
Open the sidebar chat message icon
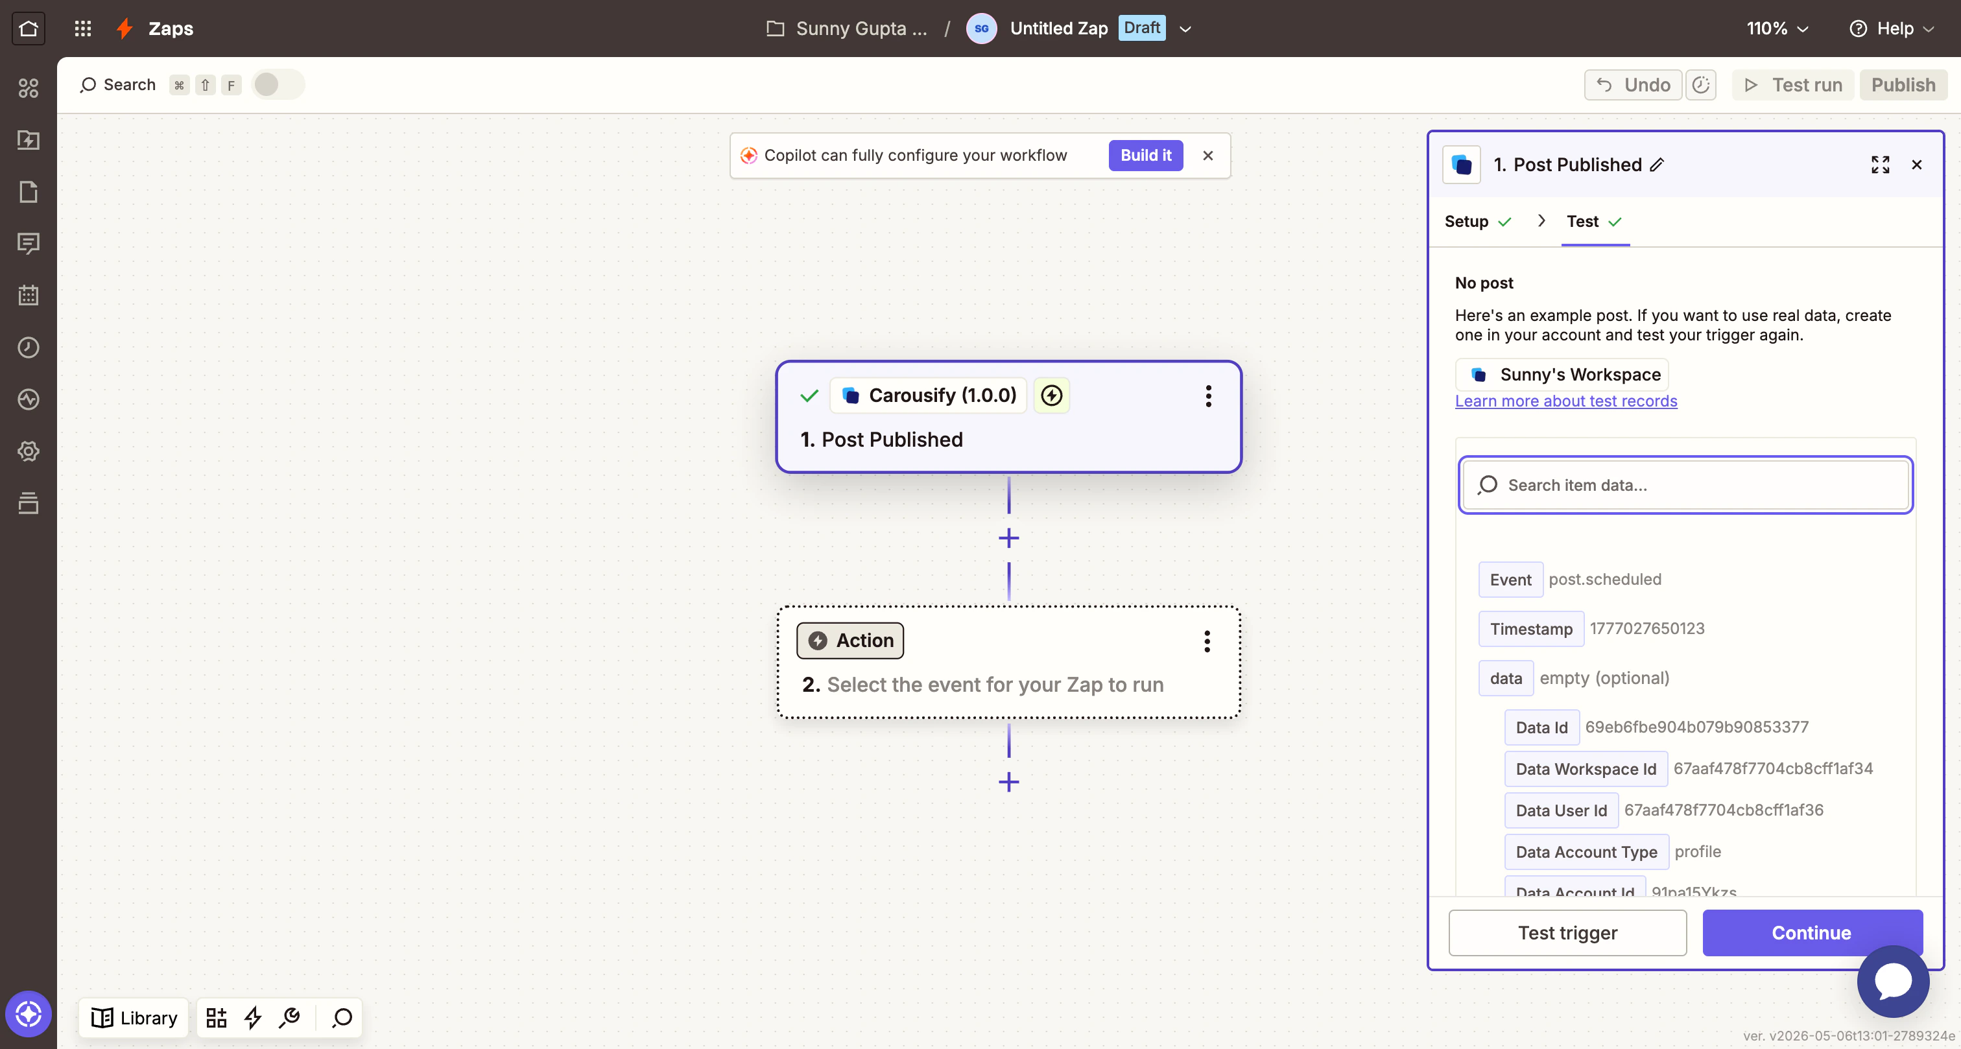(x=28, y=244)
